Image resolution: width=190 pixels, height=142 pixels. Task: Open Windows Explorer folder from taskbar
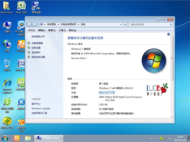pos(28,138)
